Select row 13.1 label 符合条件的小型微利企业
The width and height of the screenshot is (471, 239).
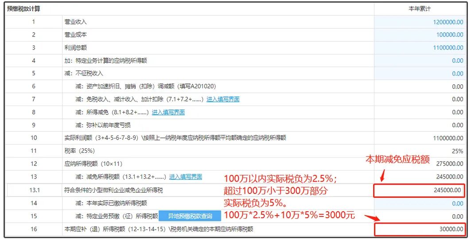pos(113,190)
